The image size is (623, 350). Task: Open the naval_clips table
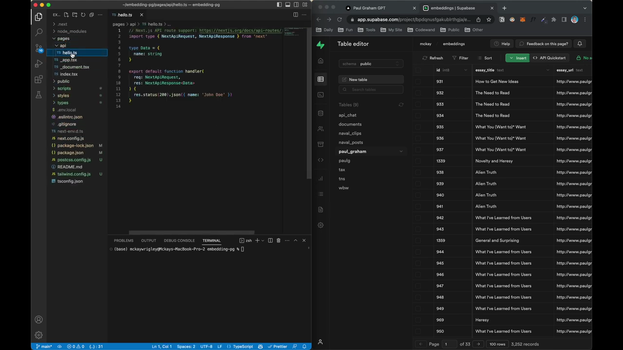click(350, 133)
